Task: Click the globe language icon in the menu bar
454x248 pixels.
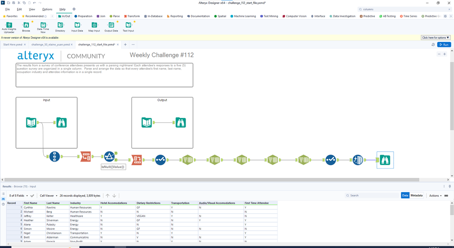Action: tap(74, 9)
